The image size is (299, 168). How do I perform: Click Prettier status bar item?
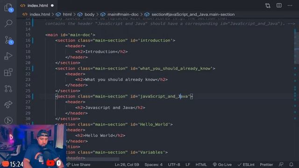pyautogui.click(x=266, y=165)
